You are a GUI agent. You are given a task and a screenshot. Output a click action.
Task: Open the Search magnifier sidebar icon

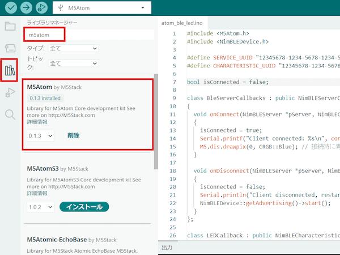click(x=10, y=115)
